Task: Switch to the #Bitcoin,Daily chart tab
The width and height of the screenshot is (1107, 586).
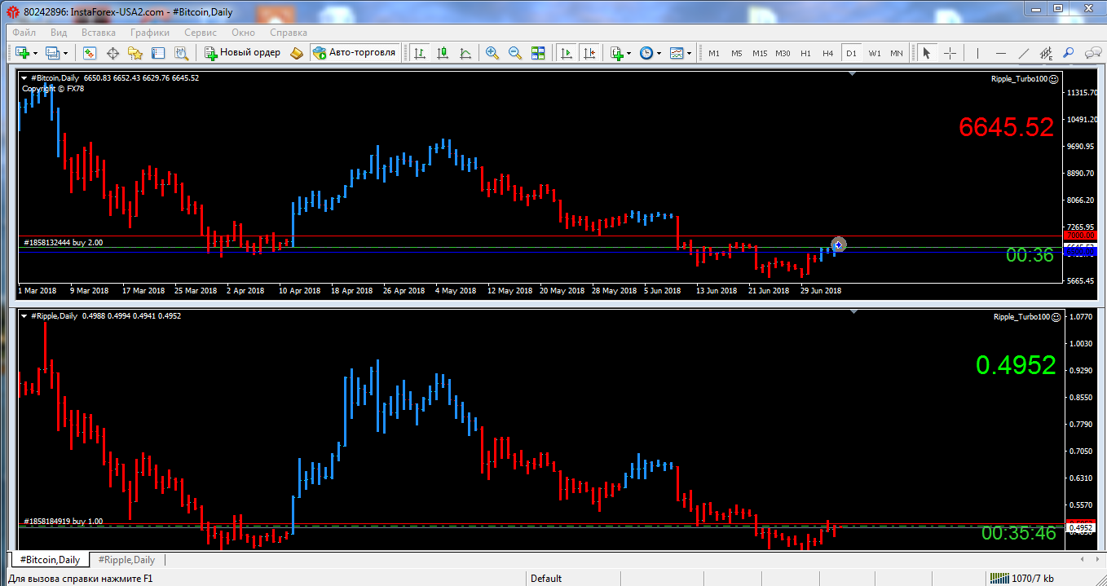Action: tap(51, 560)
